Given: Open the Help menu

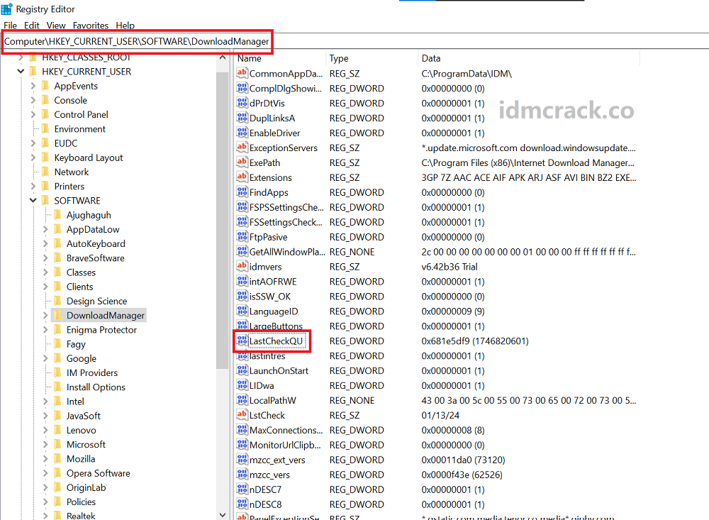Looking at the screenshot, I should [125, 26].
